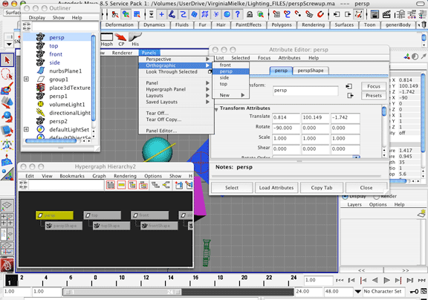Viewport: 428px width, 300px height.
Task: Click the transform name field containing persp
Action: click(305, 91)
